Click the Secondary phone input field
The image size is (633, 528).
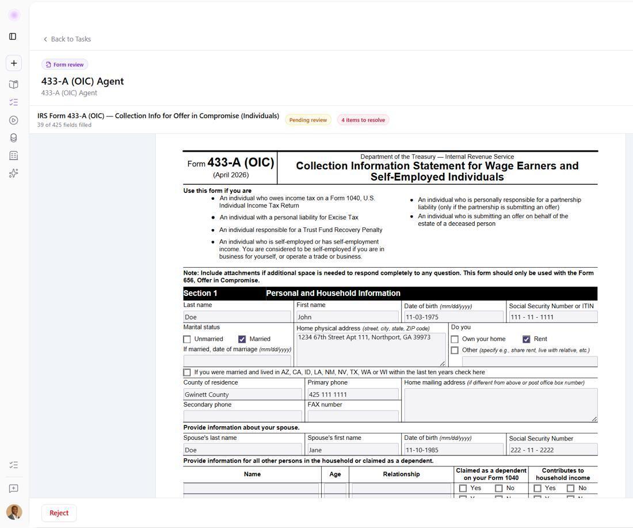(243, 416)
